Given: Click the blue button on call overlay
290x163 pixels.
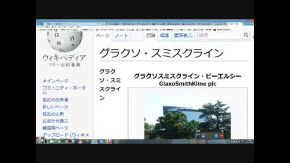Looking at the screenshot, I should pyautogui.click(x=216, y=136).
